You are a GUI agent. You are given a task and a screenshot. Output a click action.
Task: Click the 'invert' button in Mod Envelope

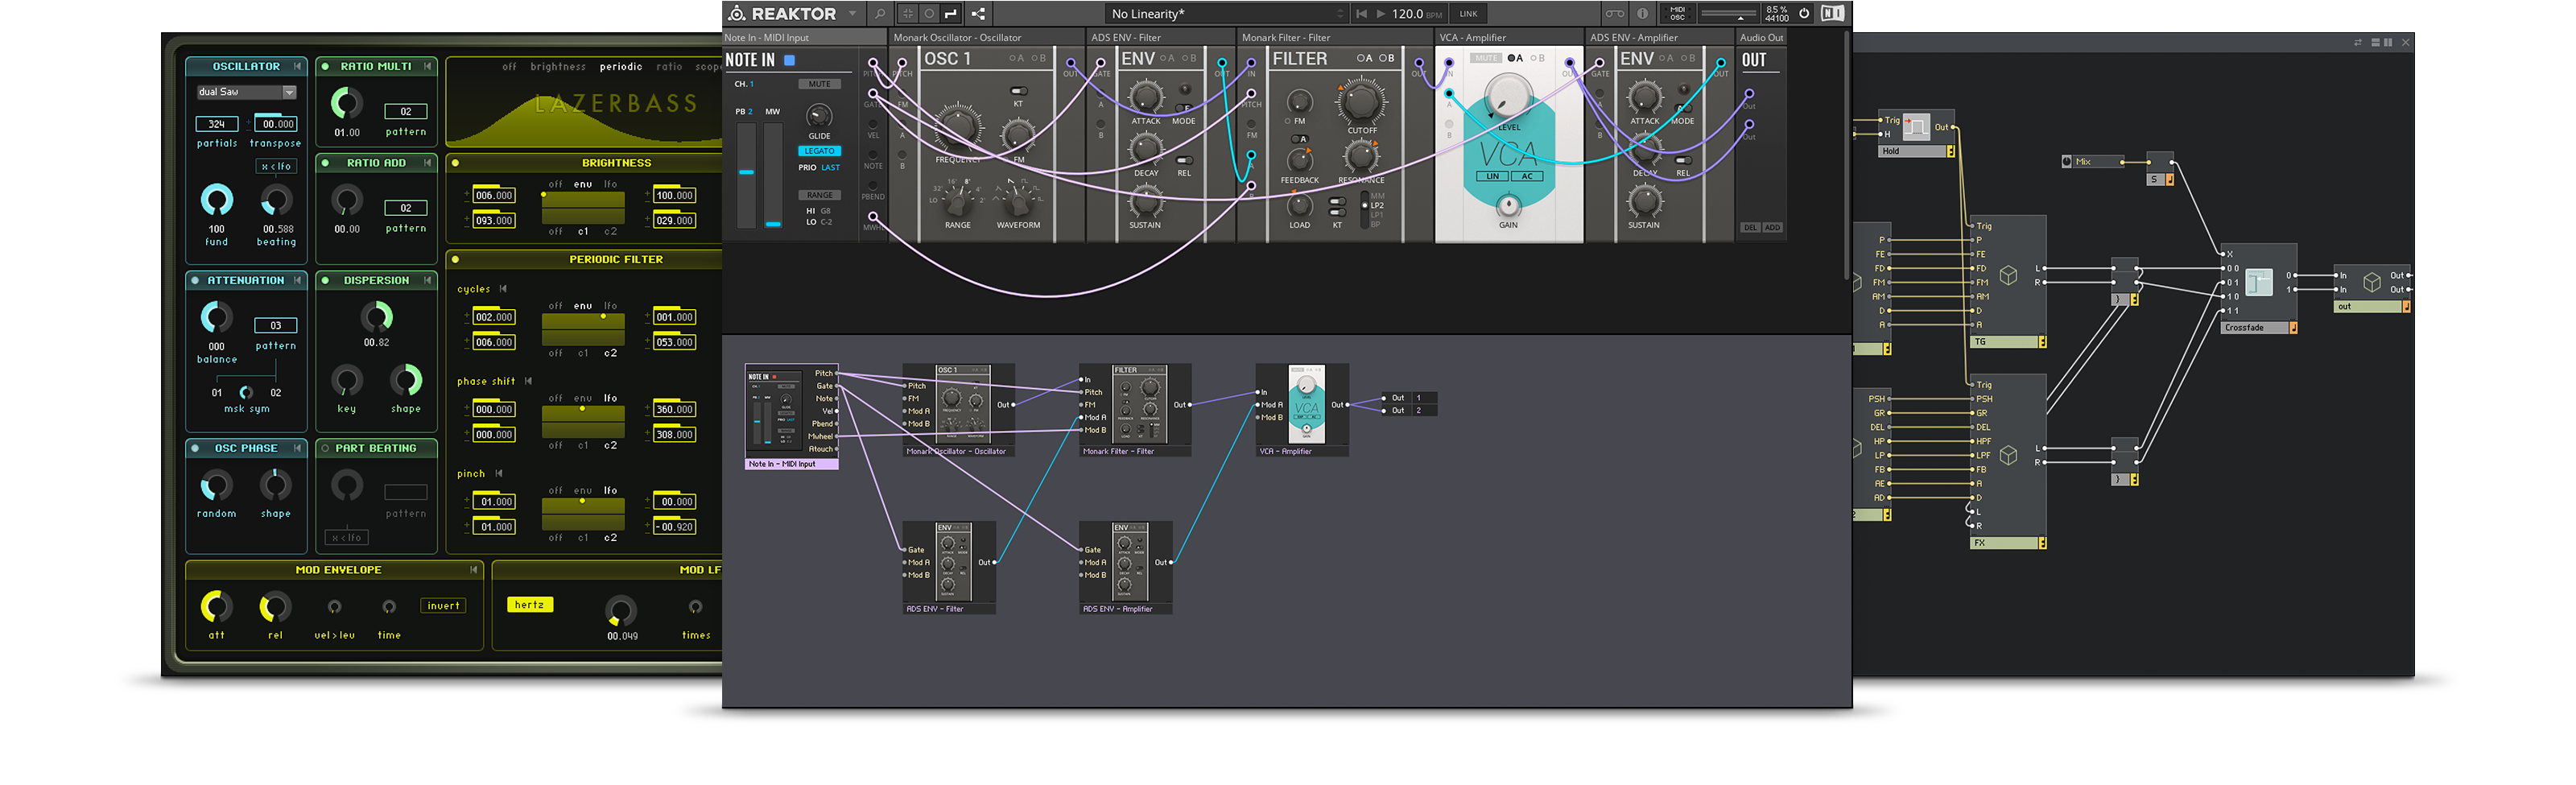[x=443, y=606]
